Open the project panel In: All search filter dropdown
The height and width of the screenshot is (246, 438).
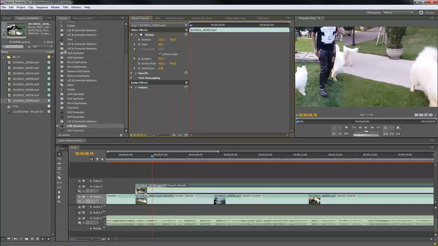point(42,46)
